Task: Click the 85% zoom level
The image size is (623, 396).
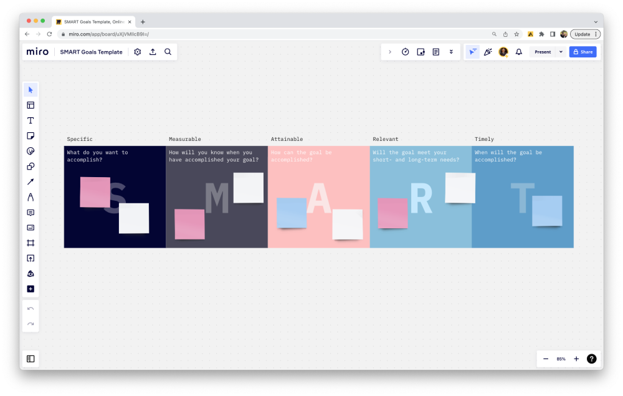Action: coord(561,359)
